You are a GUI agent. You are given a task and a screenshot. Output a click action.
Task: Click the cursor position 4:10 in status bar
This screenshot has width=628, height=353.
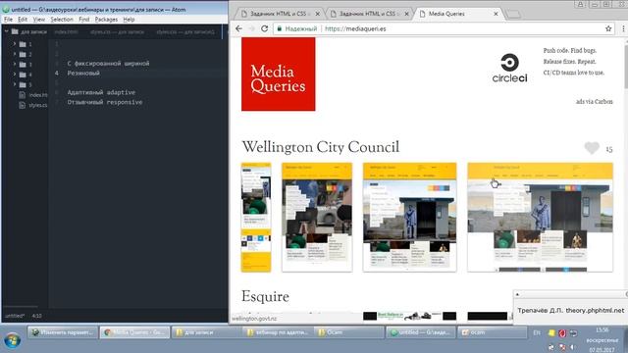[x=37, y=316]
